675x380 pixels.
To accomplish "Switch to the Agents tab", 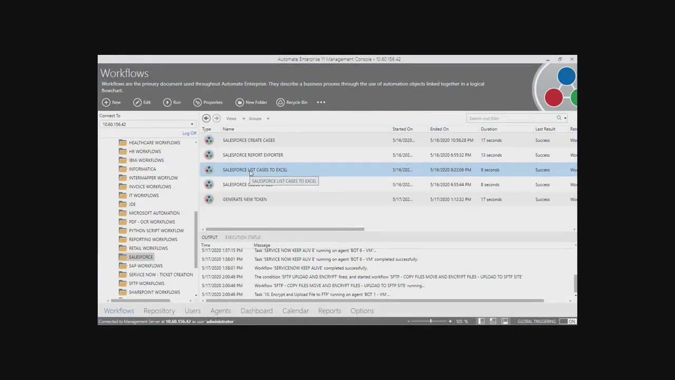I will coord(220,311).
